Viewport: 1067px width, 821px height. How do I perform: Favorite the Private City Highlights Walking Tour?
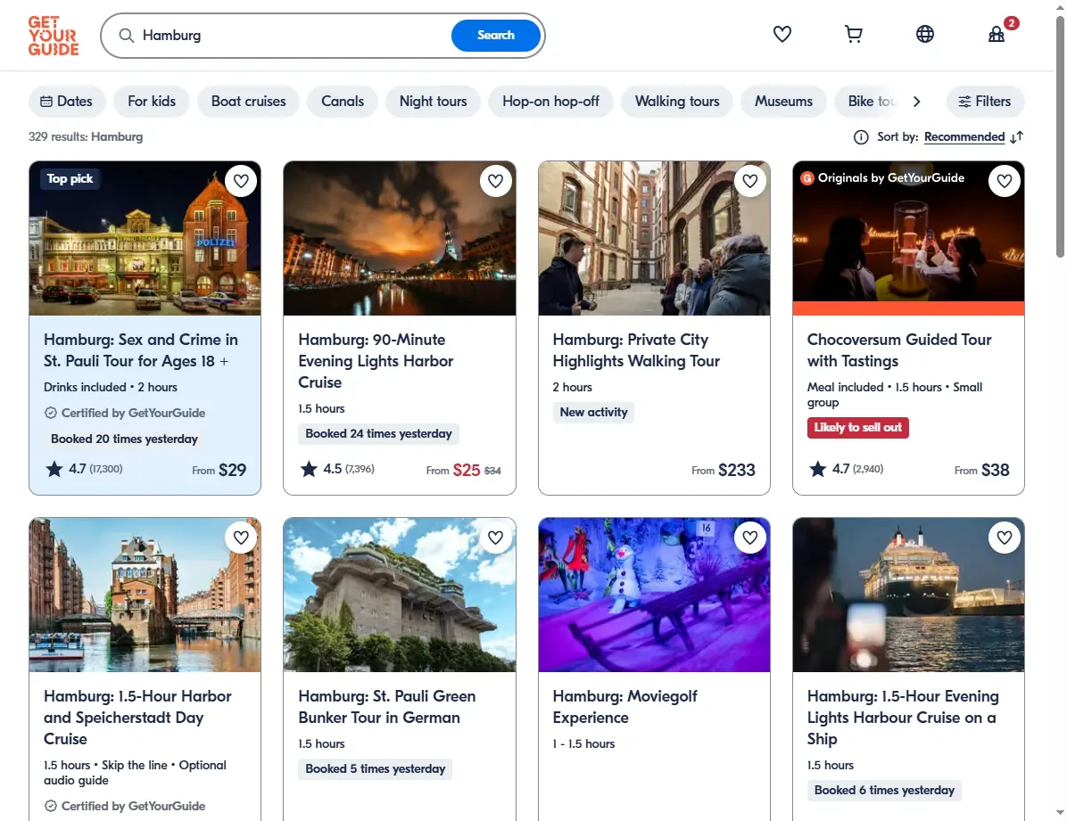pyautogui.click(x=750, y=181)
